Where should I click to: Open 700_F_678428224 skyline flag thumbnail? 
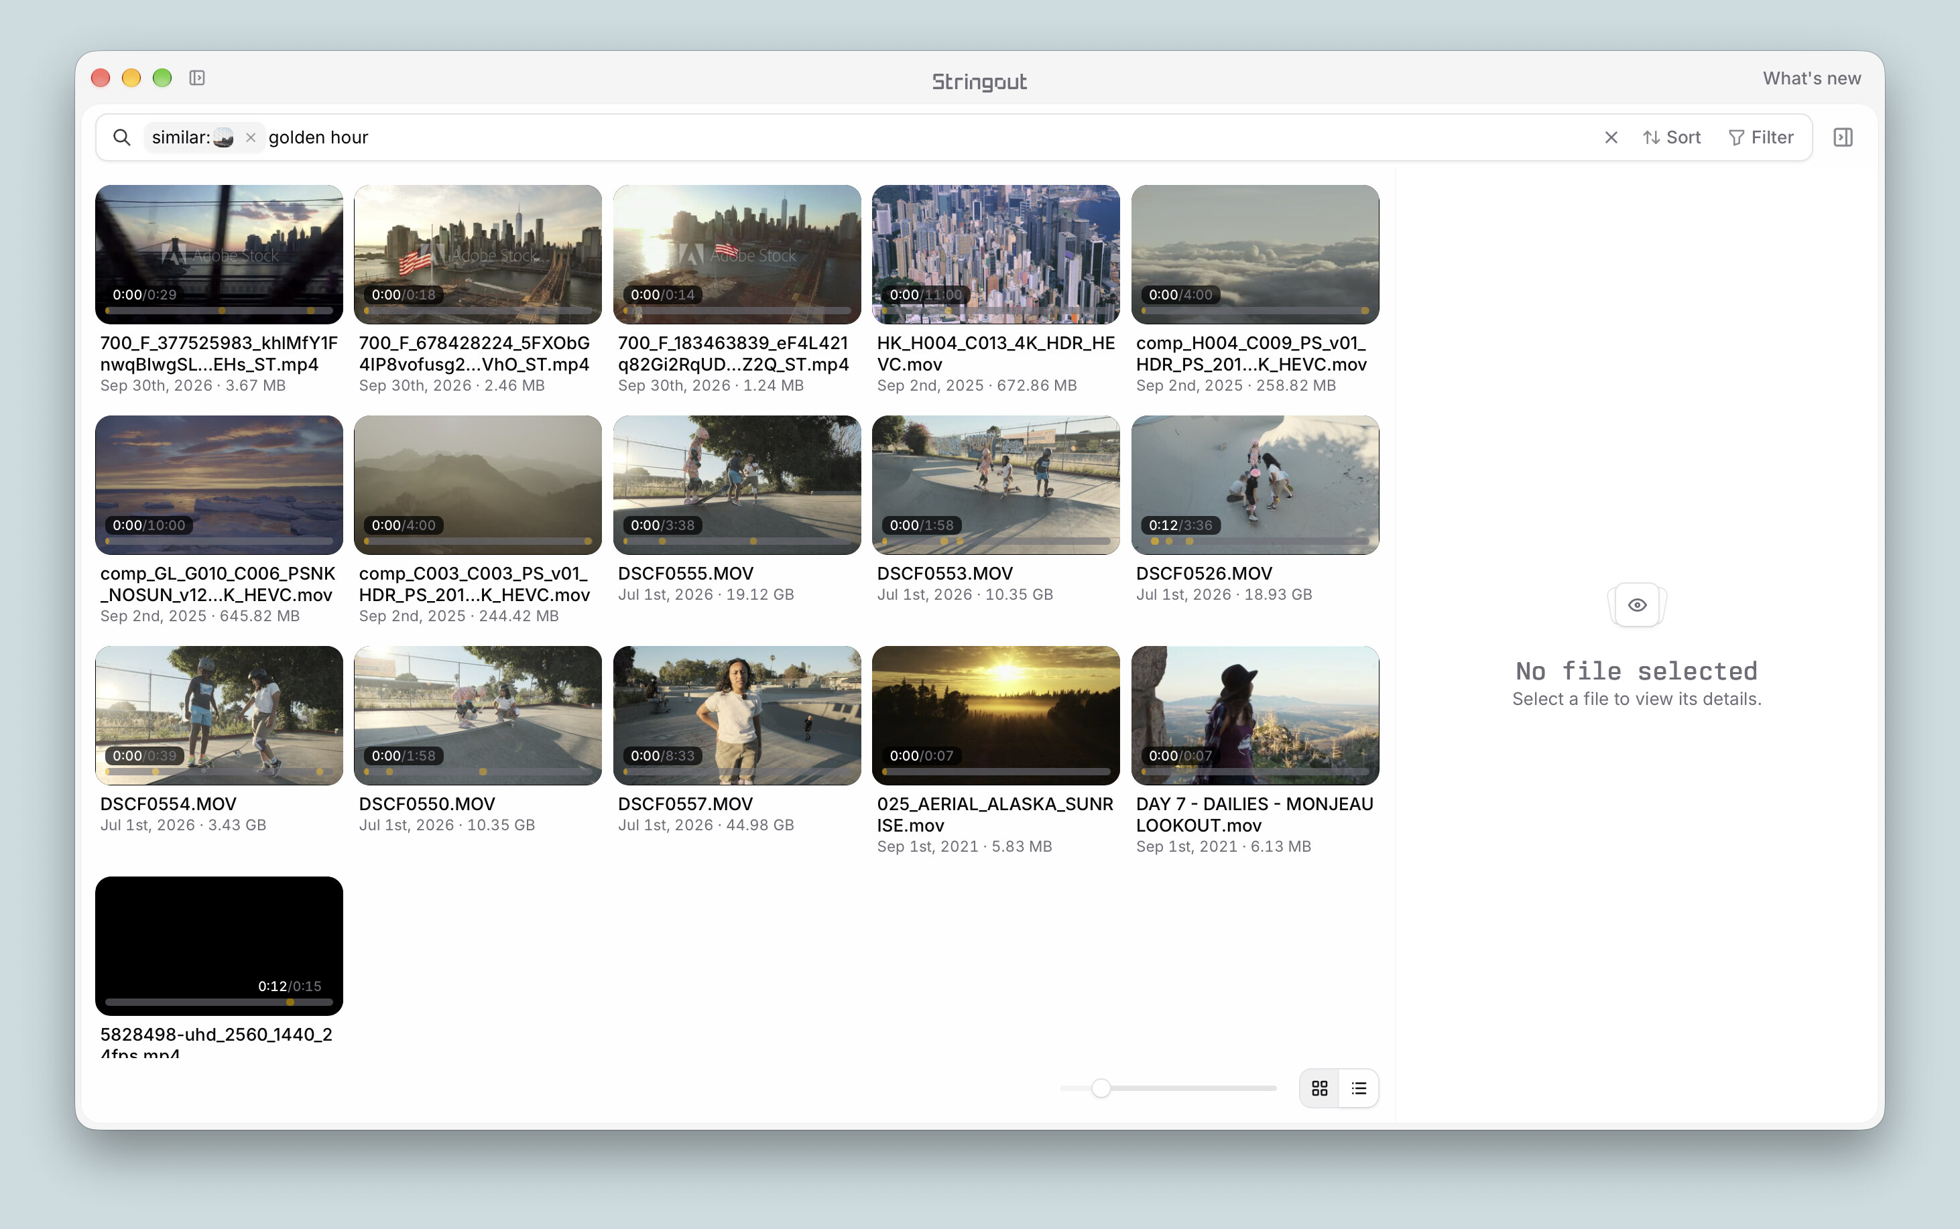[478, 255]
